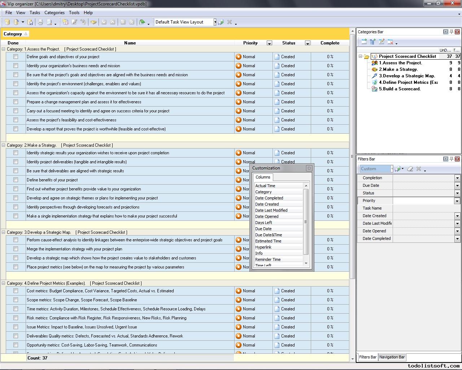Mark 'Merge the implementation strategy' task as done
This screenshot has height=370, width=462.
click(x=16, y=249)
